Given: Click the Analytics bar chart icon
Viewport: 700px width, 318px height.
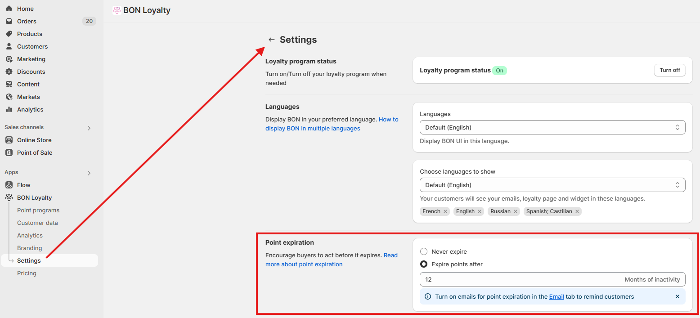Looking at the screenshot, I should coord(9,109).
